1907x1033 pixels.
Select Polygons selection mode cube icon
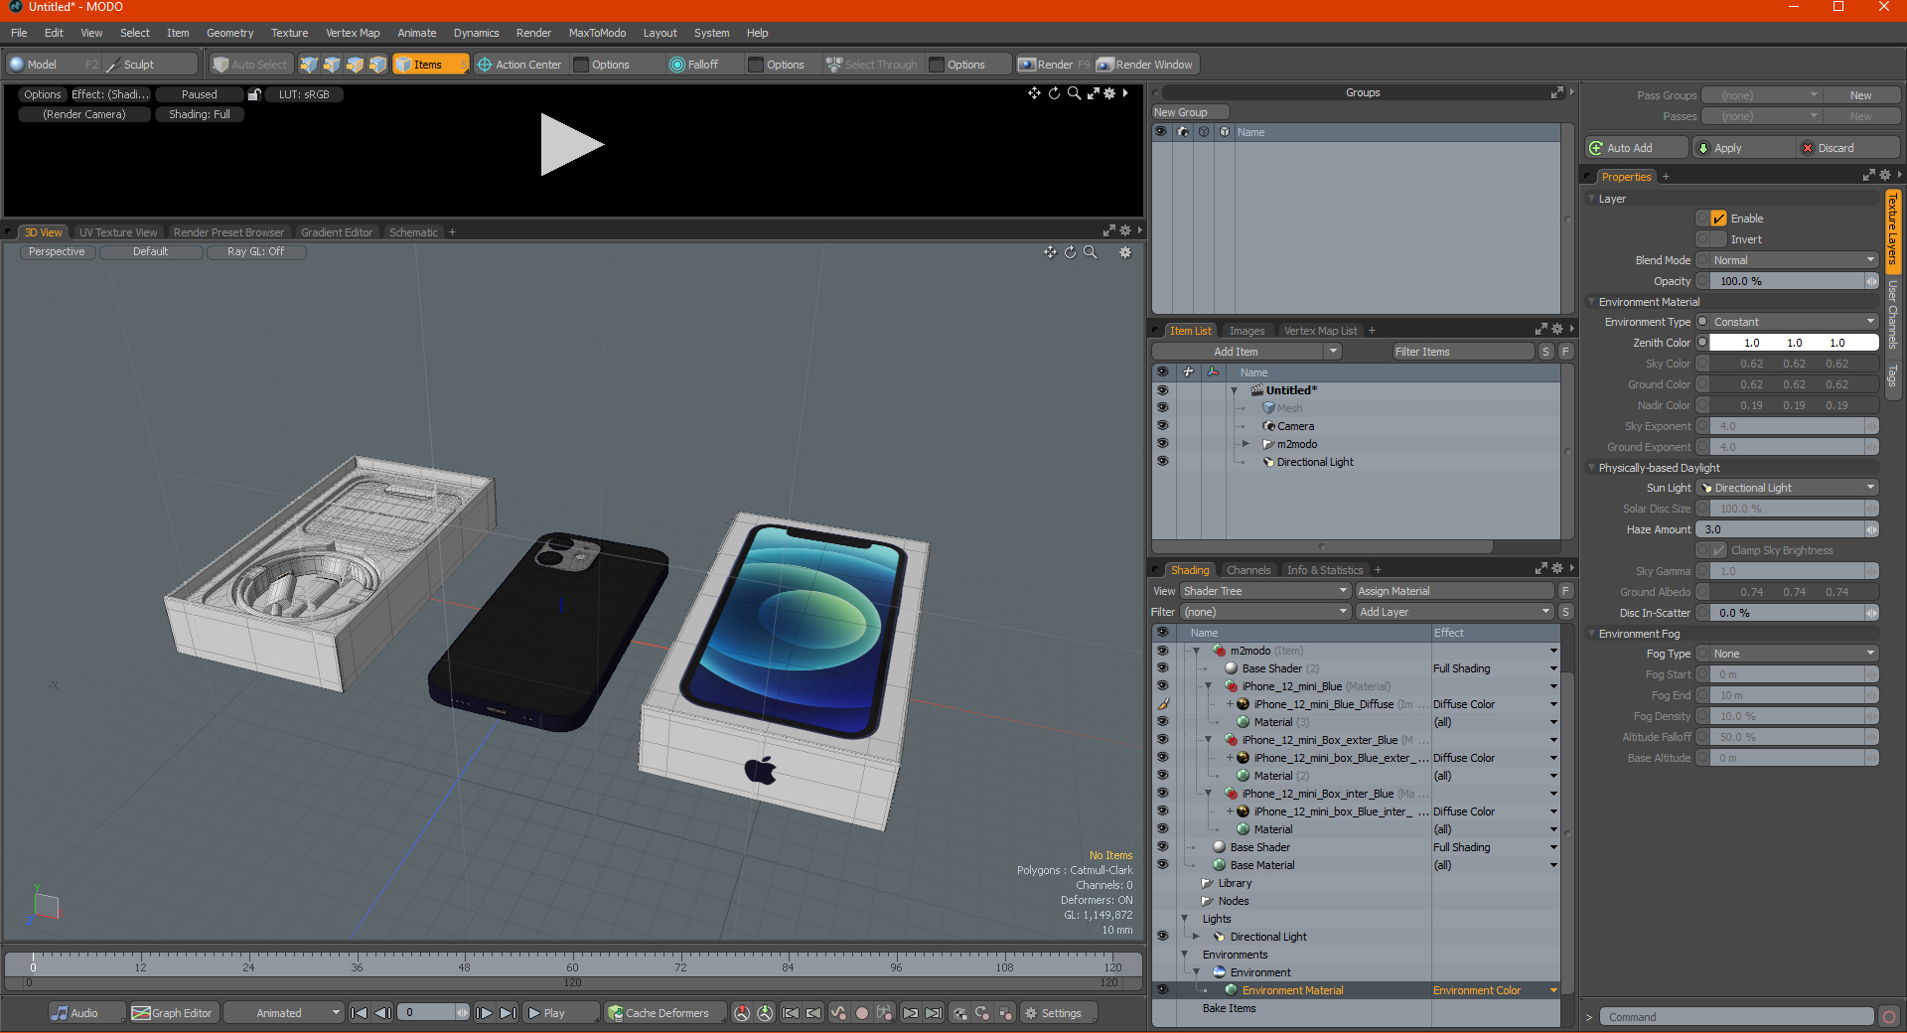point(355,65)
